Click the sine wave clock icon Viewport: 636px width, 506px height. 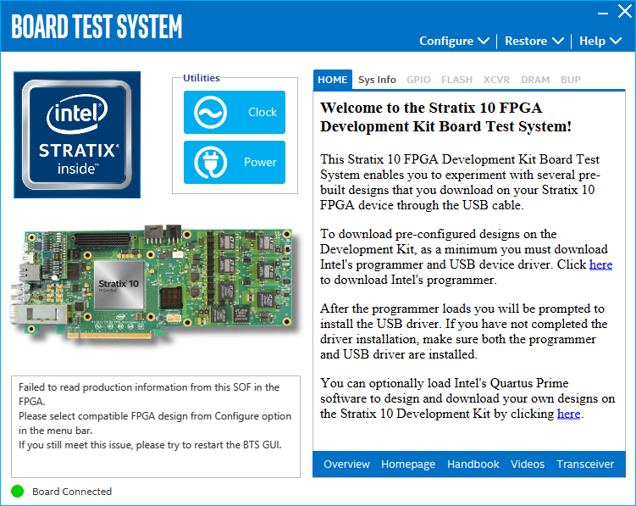[210, 112]
